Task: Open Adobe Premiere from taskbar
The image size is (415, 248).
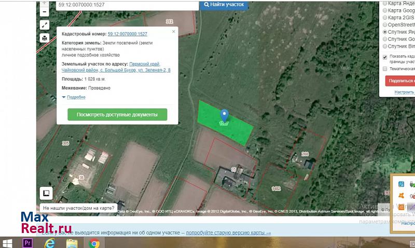Action: coord(29,243)
